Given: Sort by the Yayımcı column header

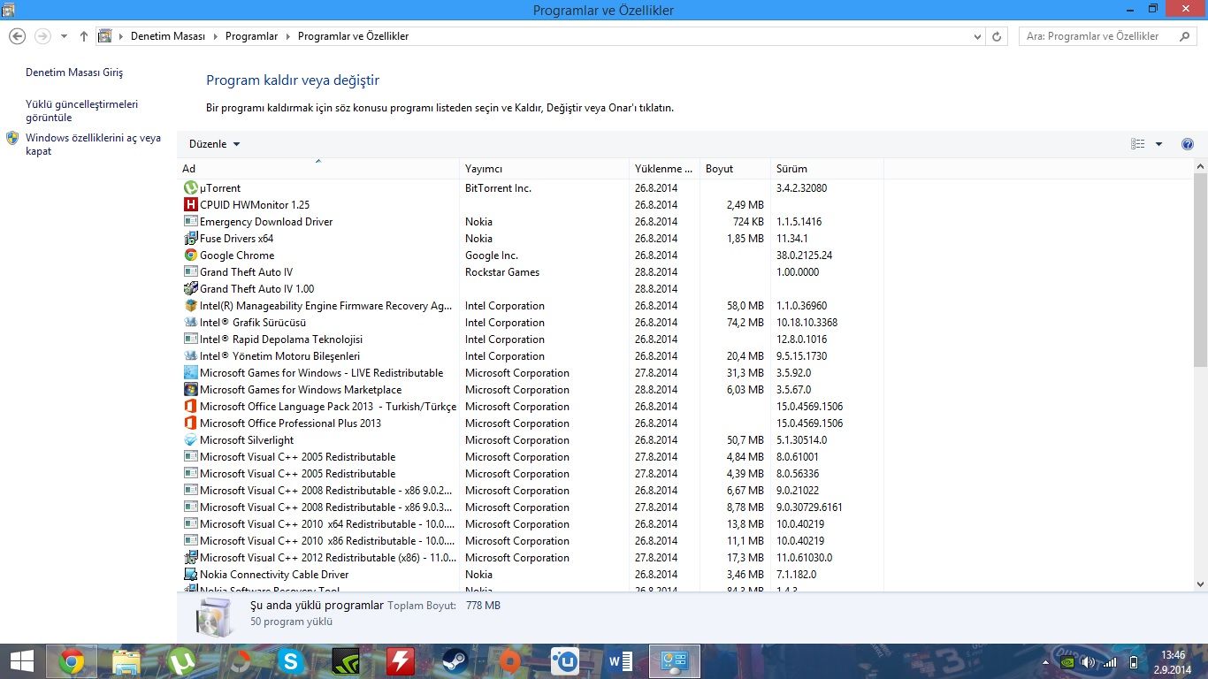Looking at the screenshot, I should [x=545, y=169].
